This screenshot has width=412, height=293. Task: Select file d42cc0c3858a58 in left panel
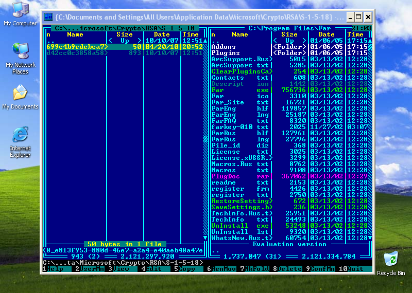tap(125, 53)
